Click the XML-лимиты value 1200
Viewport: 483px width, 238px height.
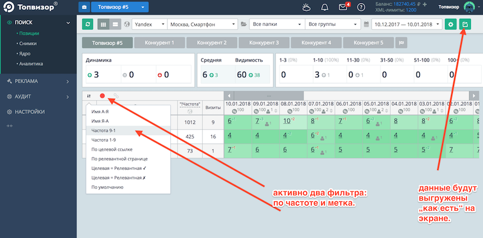411,10
